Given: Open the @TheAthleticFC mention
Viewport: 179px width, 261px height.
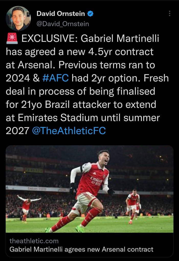Looking at the screenshot, I should [69, 131].
